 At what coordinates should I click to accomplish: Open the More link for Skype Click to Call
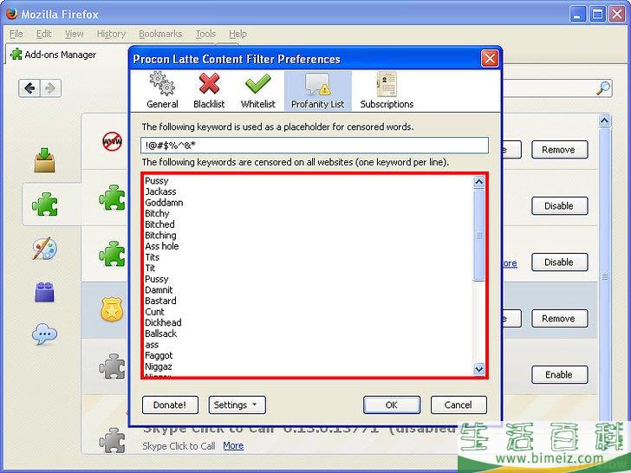(x=233, y=445)
